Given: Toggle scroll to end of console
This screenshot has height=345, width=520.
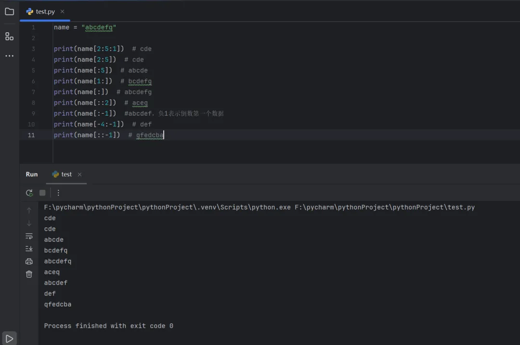Looking at the screenshot, I should tap(29, 249).
